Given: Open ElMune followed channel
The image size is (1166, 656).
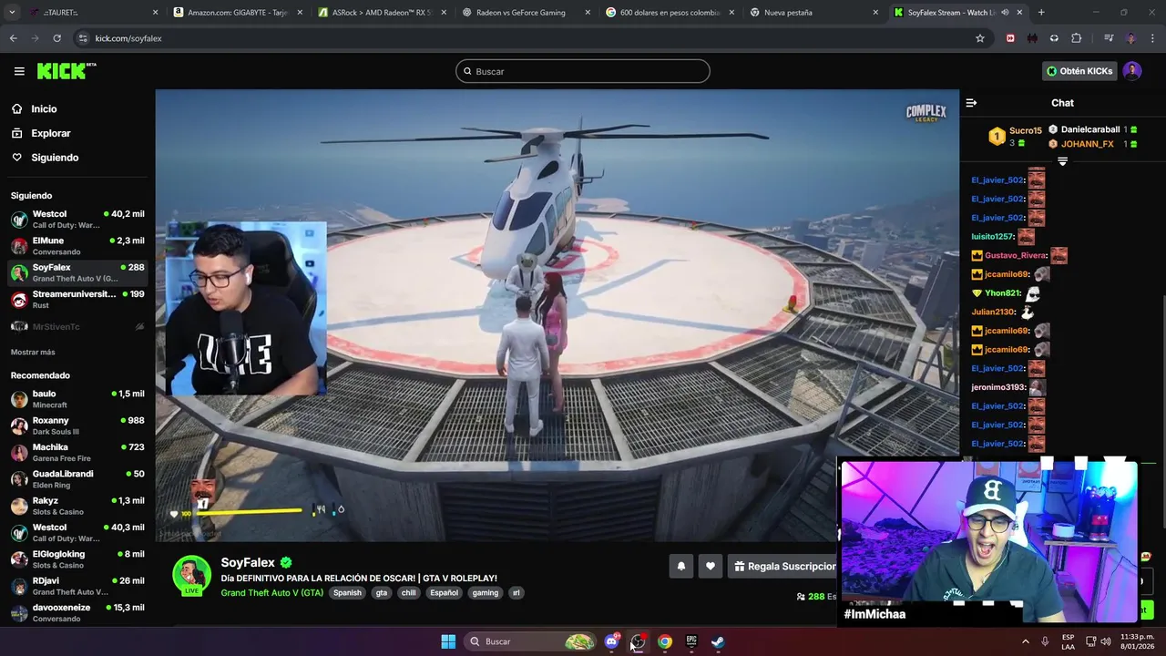Looking at the screenshot, I should tap(77, 246).
